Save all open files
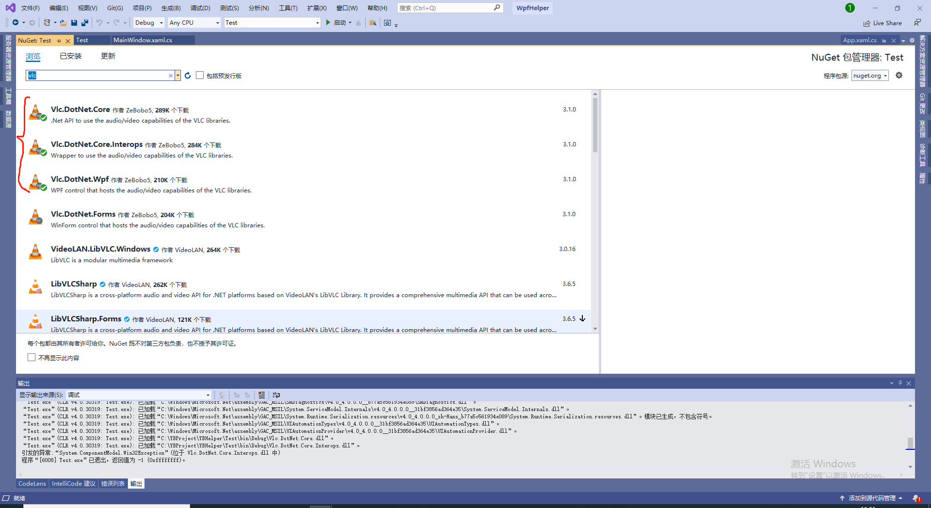The height and width of the screenshot is (508, 931). tap(84, 23)
